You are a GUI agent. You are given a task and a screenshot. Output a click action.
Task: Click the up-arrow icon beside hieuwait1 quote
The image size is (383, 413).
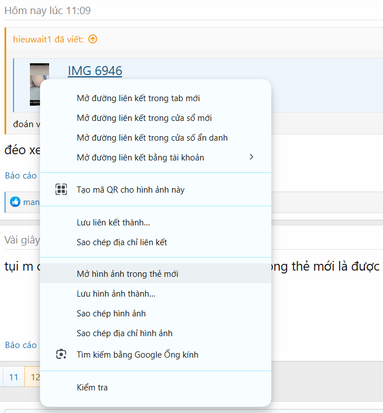point(93,39)
